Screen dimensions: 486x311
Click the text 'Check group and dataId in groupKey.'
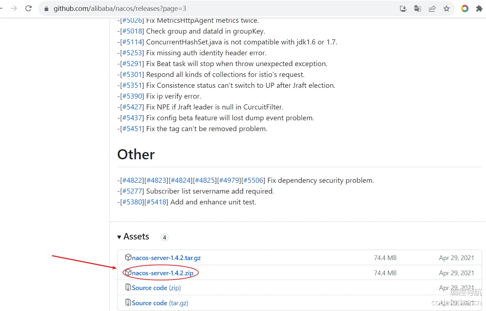point(206,31)
